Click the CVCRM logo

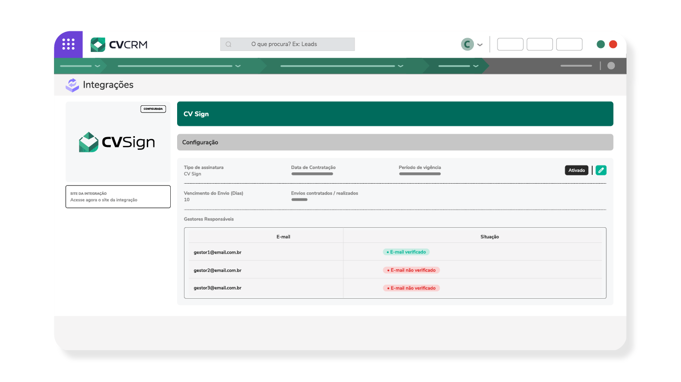119,45
